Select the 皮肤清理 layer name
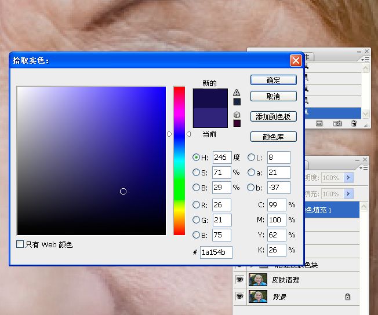This screenshot has width=378, height=315. click(286, 280)
